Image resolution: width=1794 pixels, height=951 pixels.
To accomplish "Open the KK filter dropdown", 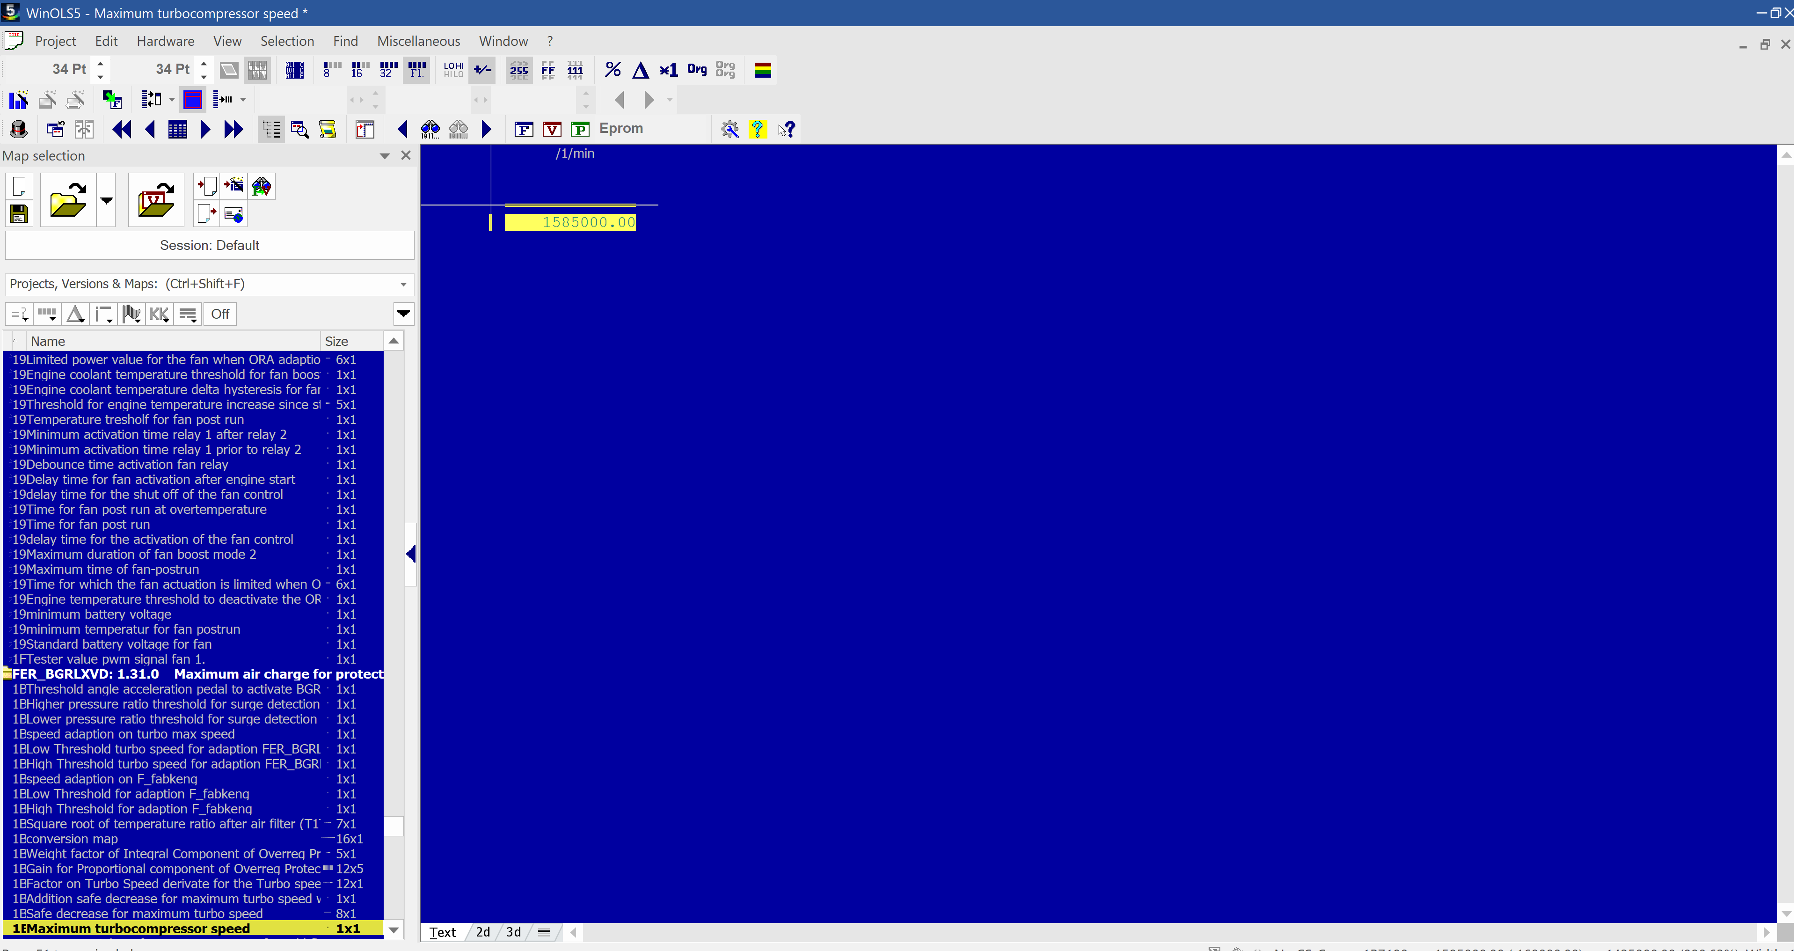I will (160, 314).
